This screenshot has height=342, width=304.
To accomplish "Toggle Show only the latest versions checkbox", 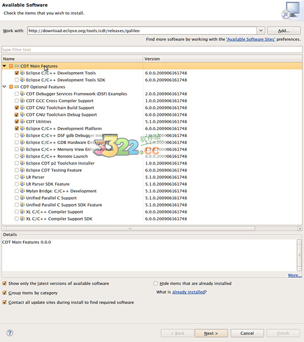I will pos(5,283).
